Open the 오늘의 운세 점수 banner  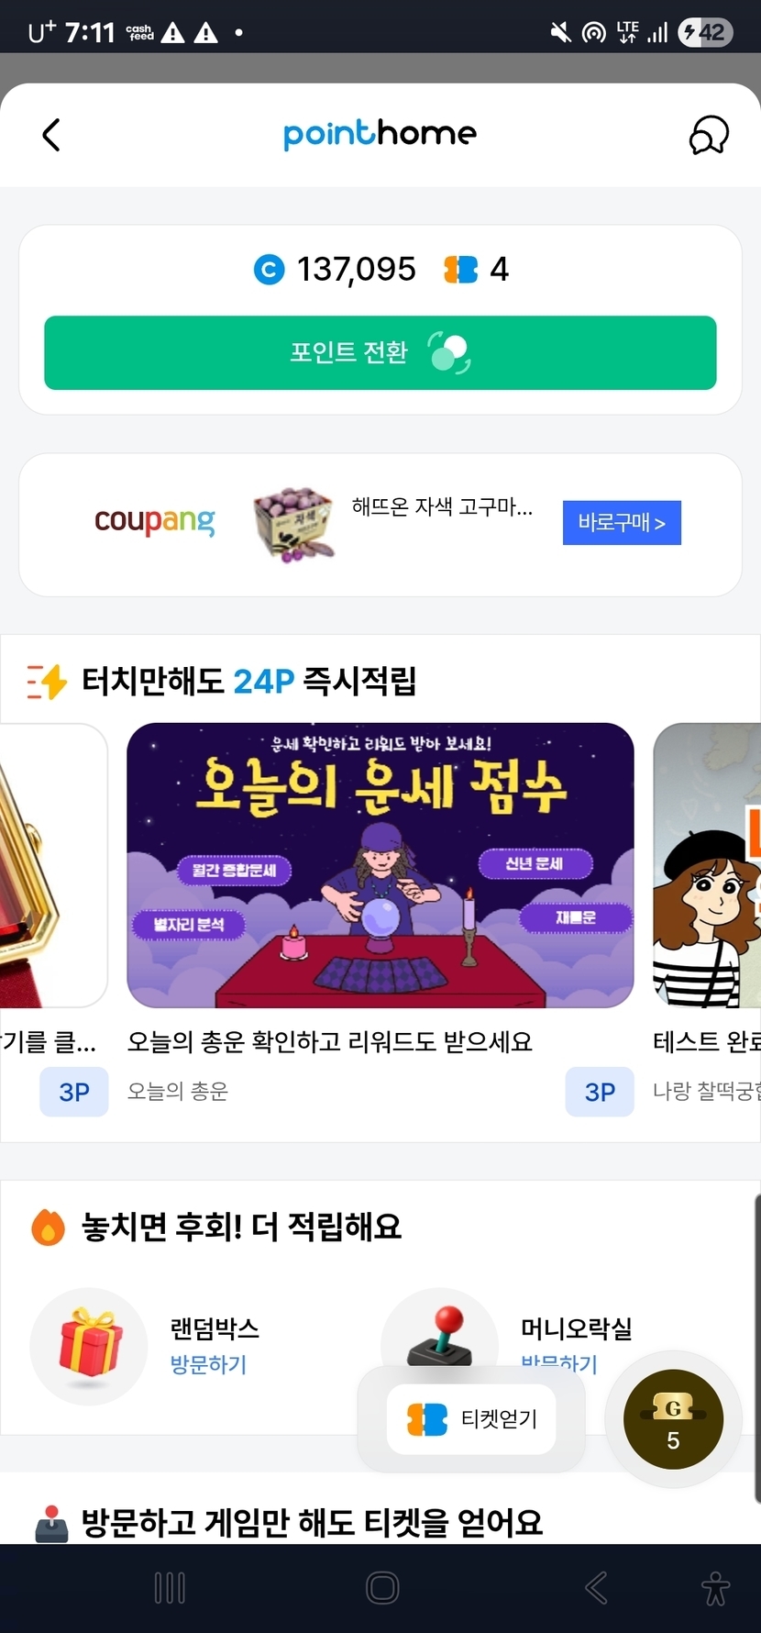tap(380, 865)
